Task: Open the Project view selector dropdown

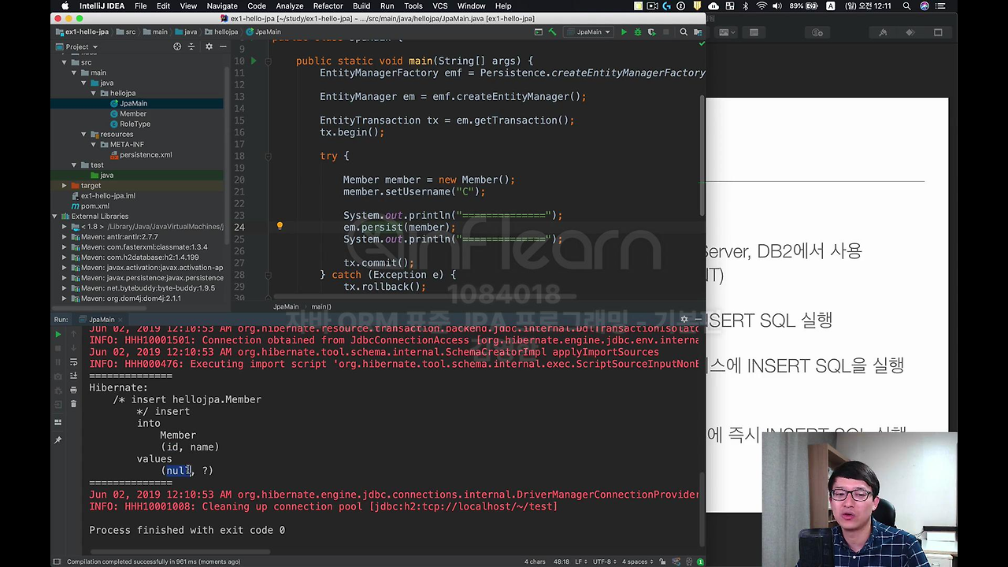Action: [77, 46]
